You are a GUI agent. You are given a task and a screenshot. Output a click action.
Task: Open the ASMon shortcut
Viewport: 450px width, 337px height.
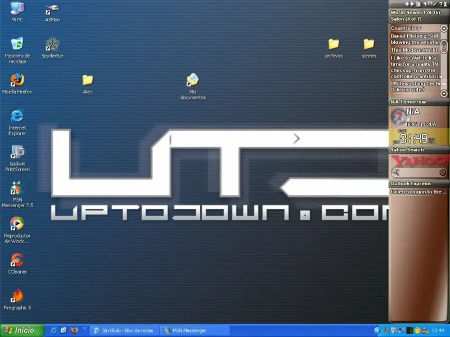pos(52,13)
